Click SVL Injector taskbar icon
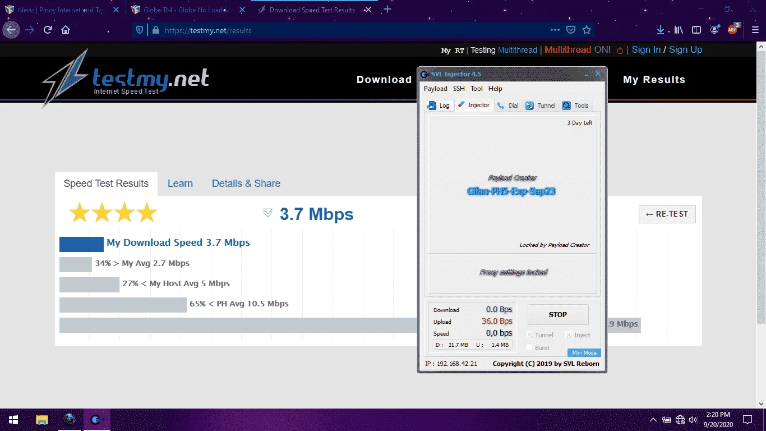The height and width of the screenshot is (431, 766). [x=97, y=420]
